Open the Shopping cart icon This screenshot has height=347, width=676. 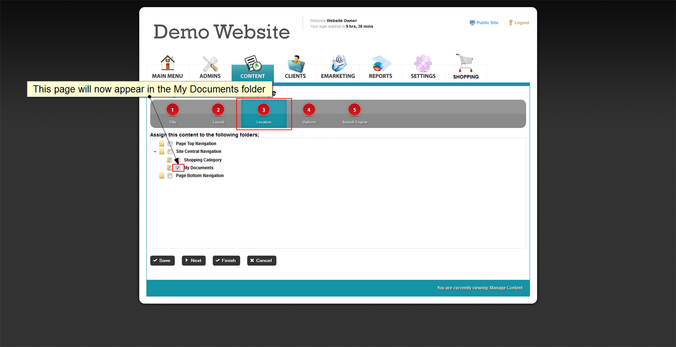(466, 64)
